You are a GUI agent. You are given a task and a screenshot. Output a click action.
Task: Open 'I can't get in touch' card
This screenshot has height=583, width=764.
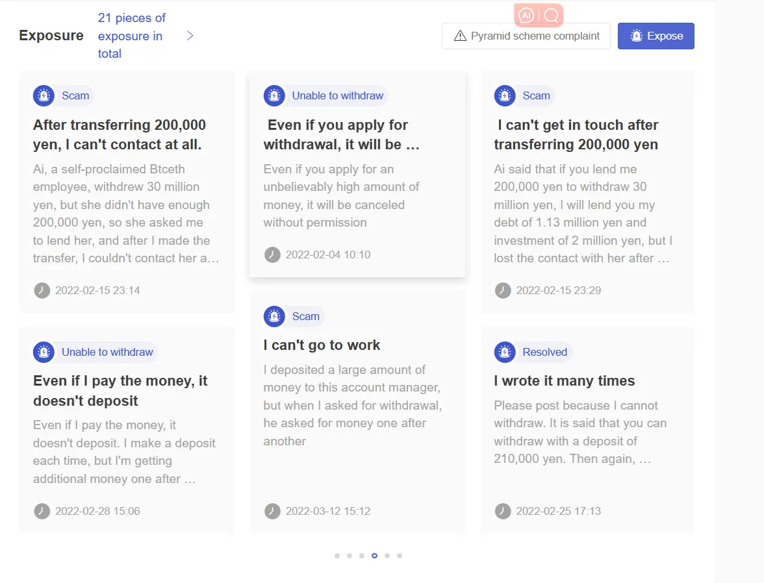(x=587, y=192)
